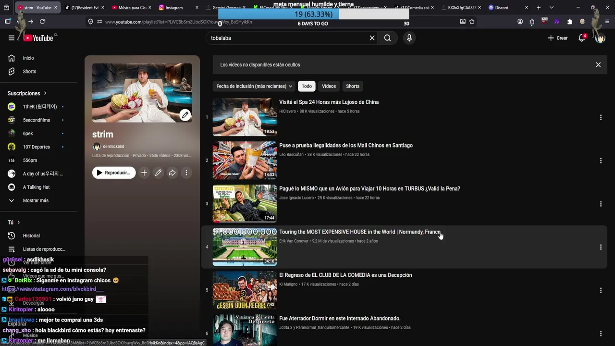Open playlist owner Blackbird link

pyautogui.click(x=113, y=147)
